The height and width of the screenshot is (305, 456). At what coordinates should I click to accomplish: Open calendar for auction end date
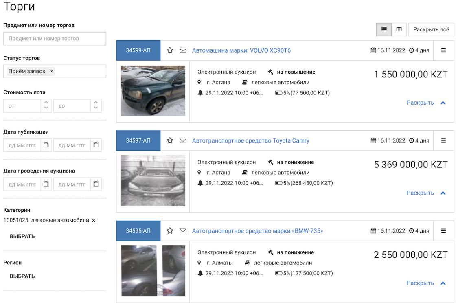(x=96, y=184)
